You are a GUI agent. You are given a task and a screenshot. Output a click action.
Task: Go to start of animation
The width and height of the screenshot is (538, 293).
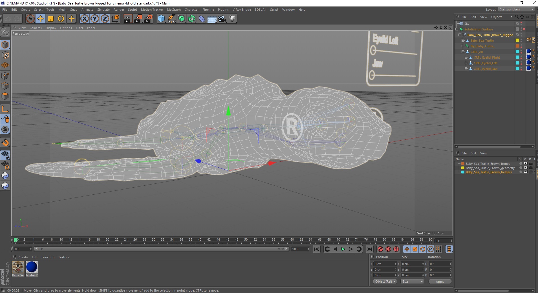coord(317,249)
